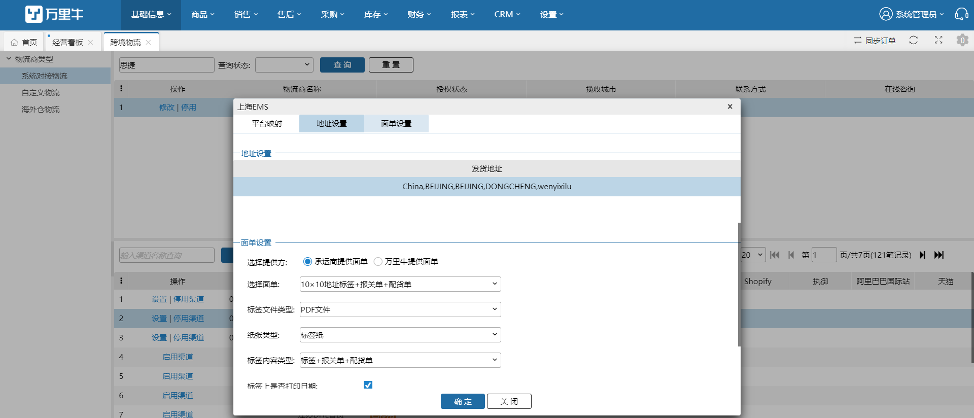The image size is (974, 418).
Task: Click the 同步订单 sync icon
Action: [x=857, y=40]
